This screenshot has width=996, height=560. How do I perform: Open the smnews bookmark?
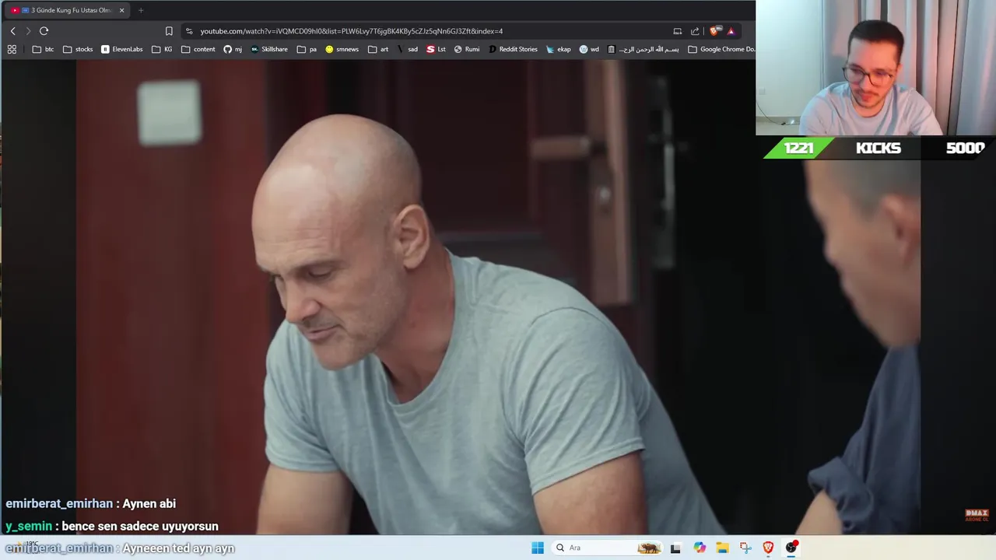coord(342,49)
